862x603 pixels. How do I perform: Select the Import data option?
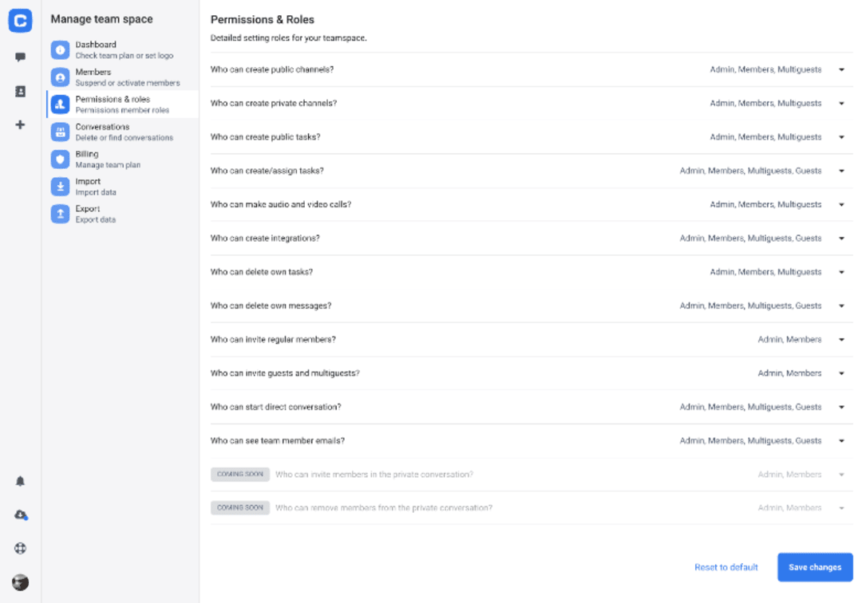88,187
